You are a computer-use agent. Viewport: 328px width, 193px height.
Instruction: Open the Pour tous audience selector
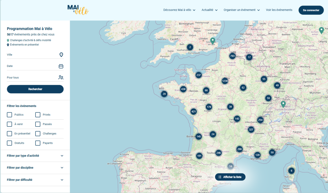[x=35, y=77]
